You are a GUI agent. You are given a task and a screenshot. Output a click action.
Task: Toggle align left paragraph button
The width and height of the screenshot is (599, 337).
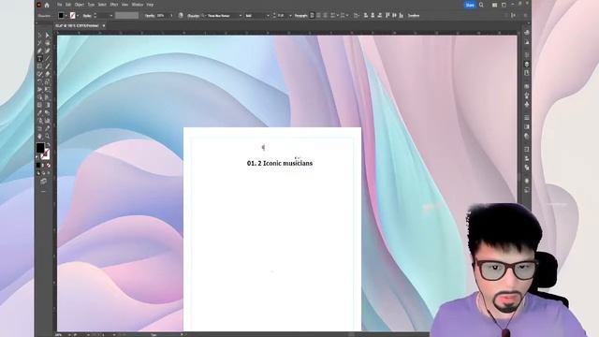pyautogui.click(x=312, y=16)
